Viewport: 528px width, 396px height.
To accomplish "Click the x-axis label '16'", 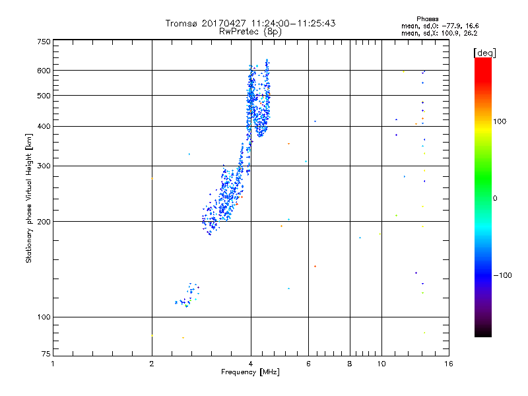I will click(449, 364).
